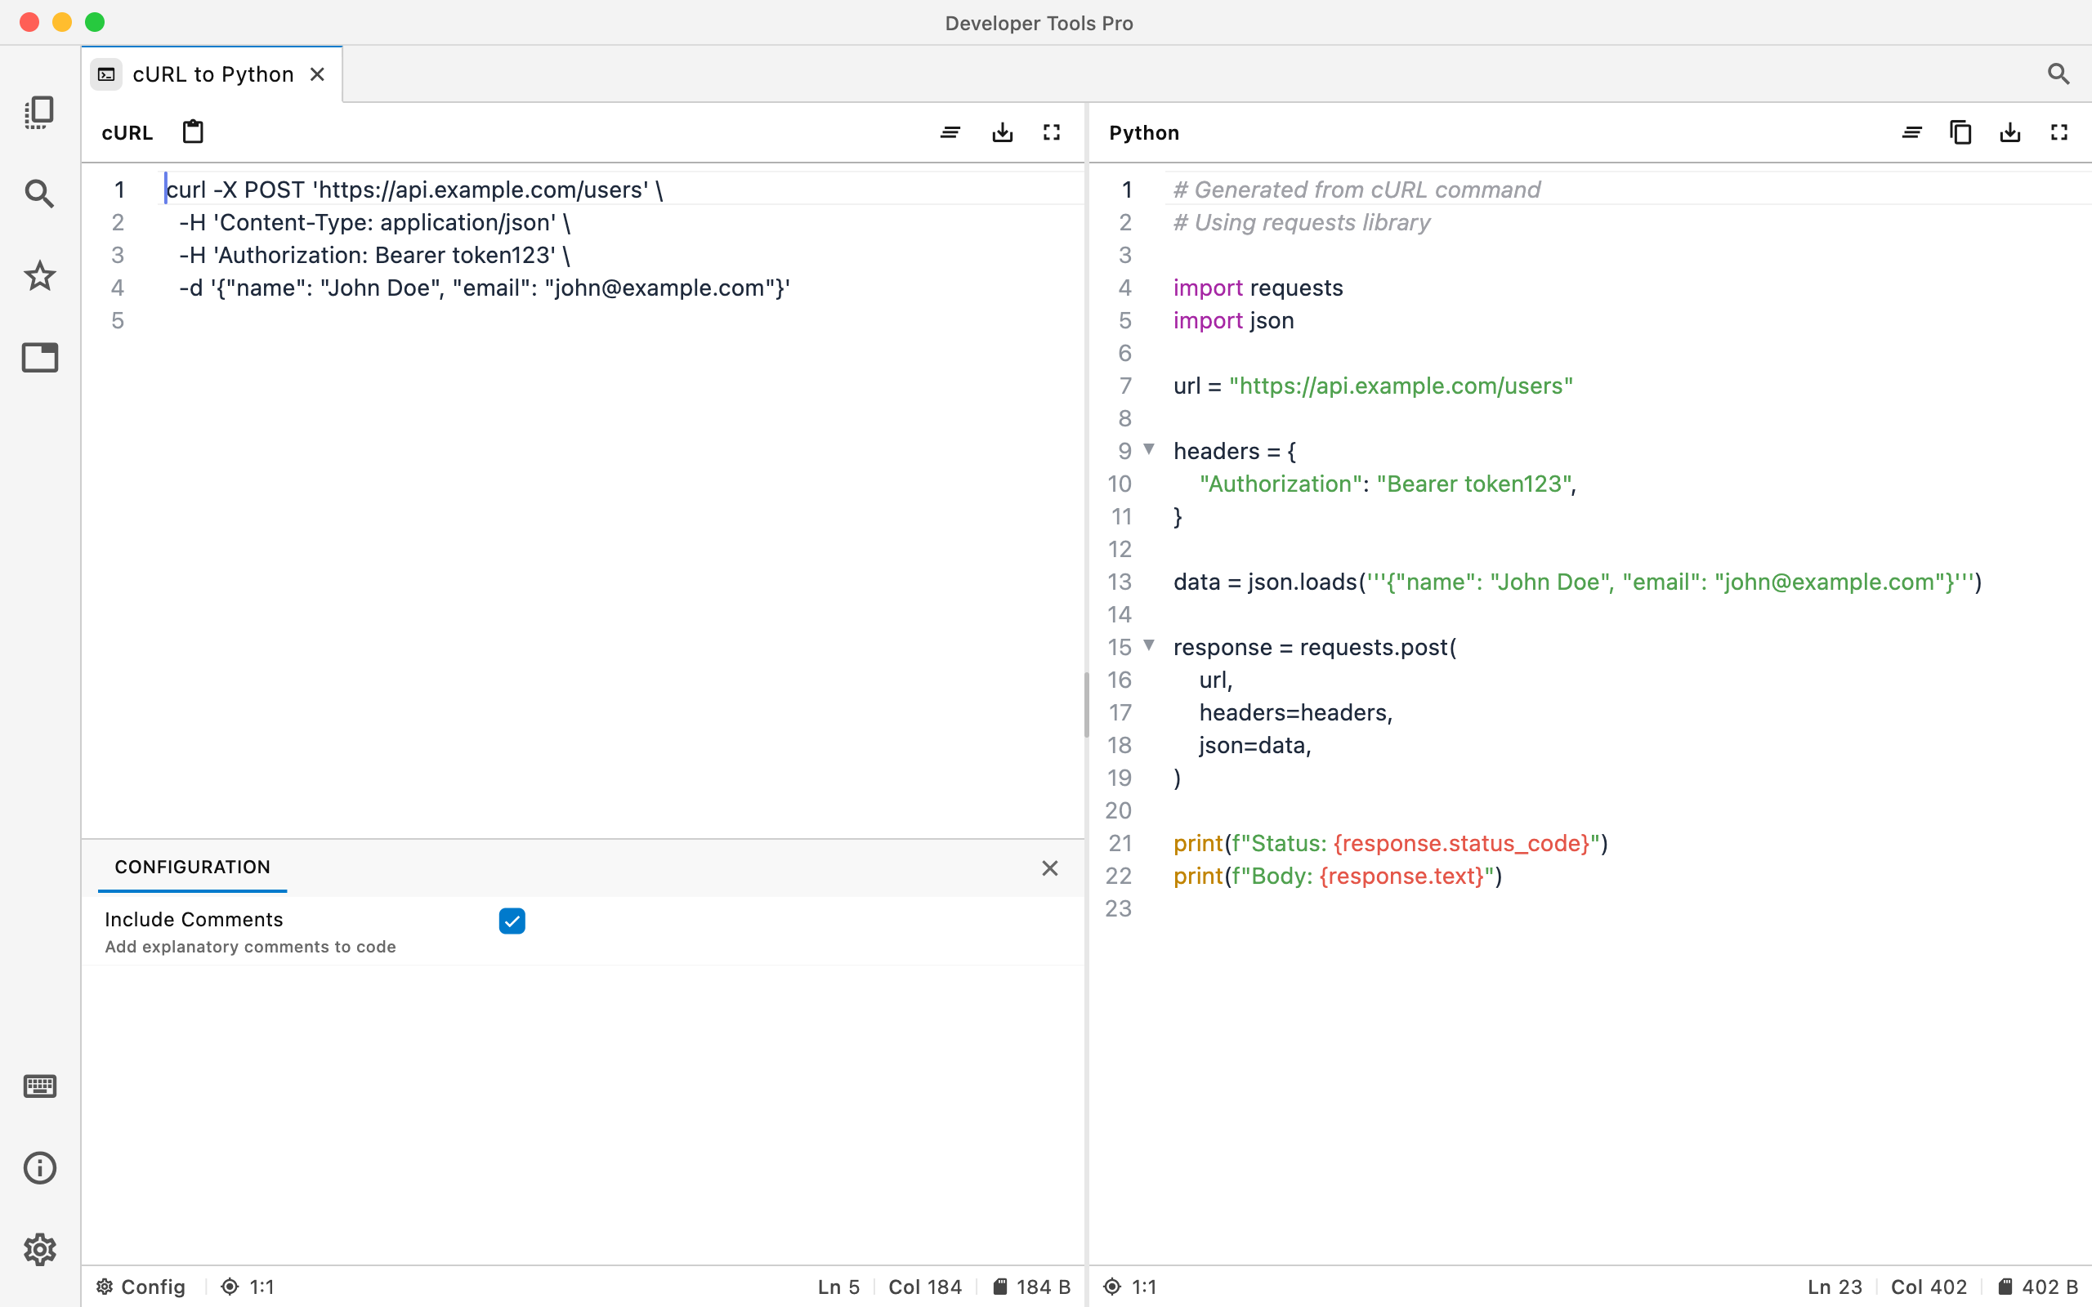Open keyboard shortcuts icon in sidebar

point(40,1086)
